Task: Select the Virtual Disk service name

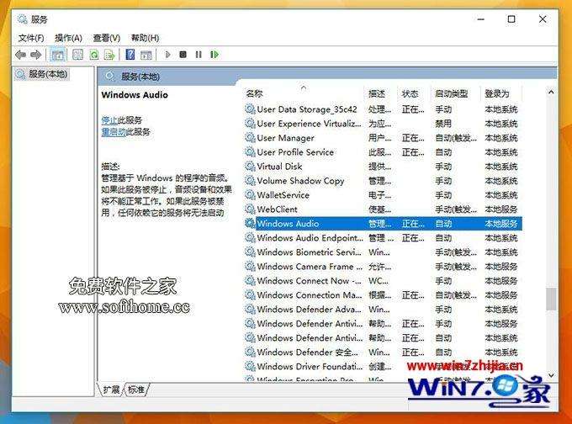Action: tap(279, 167)
